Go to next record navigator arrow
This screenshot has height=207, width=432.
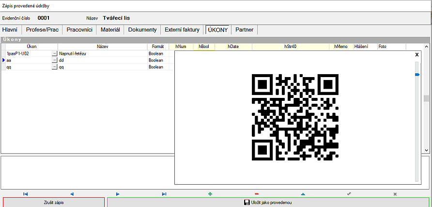(118, 194)
